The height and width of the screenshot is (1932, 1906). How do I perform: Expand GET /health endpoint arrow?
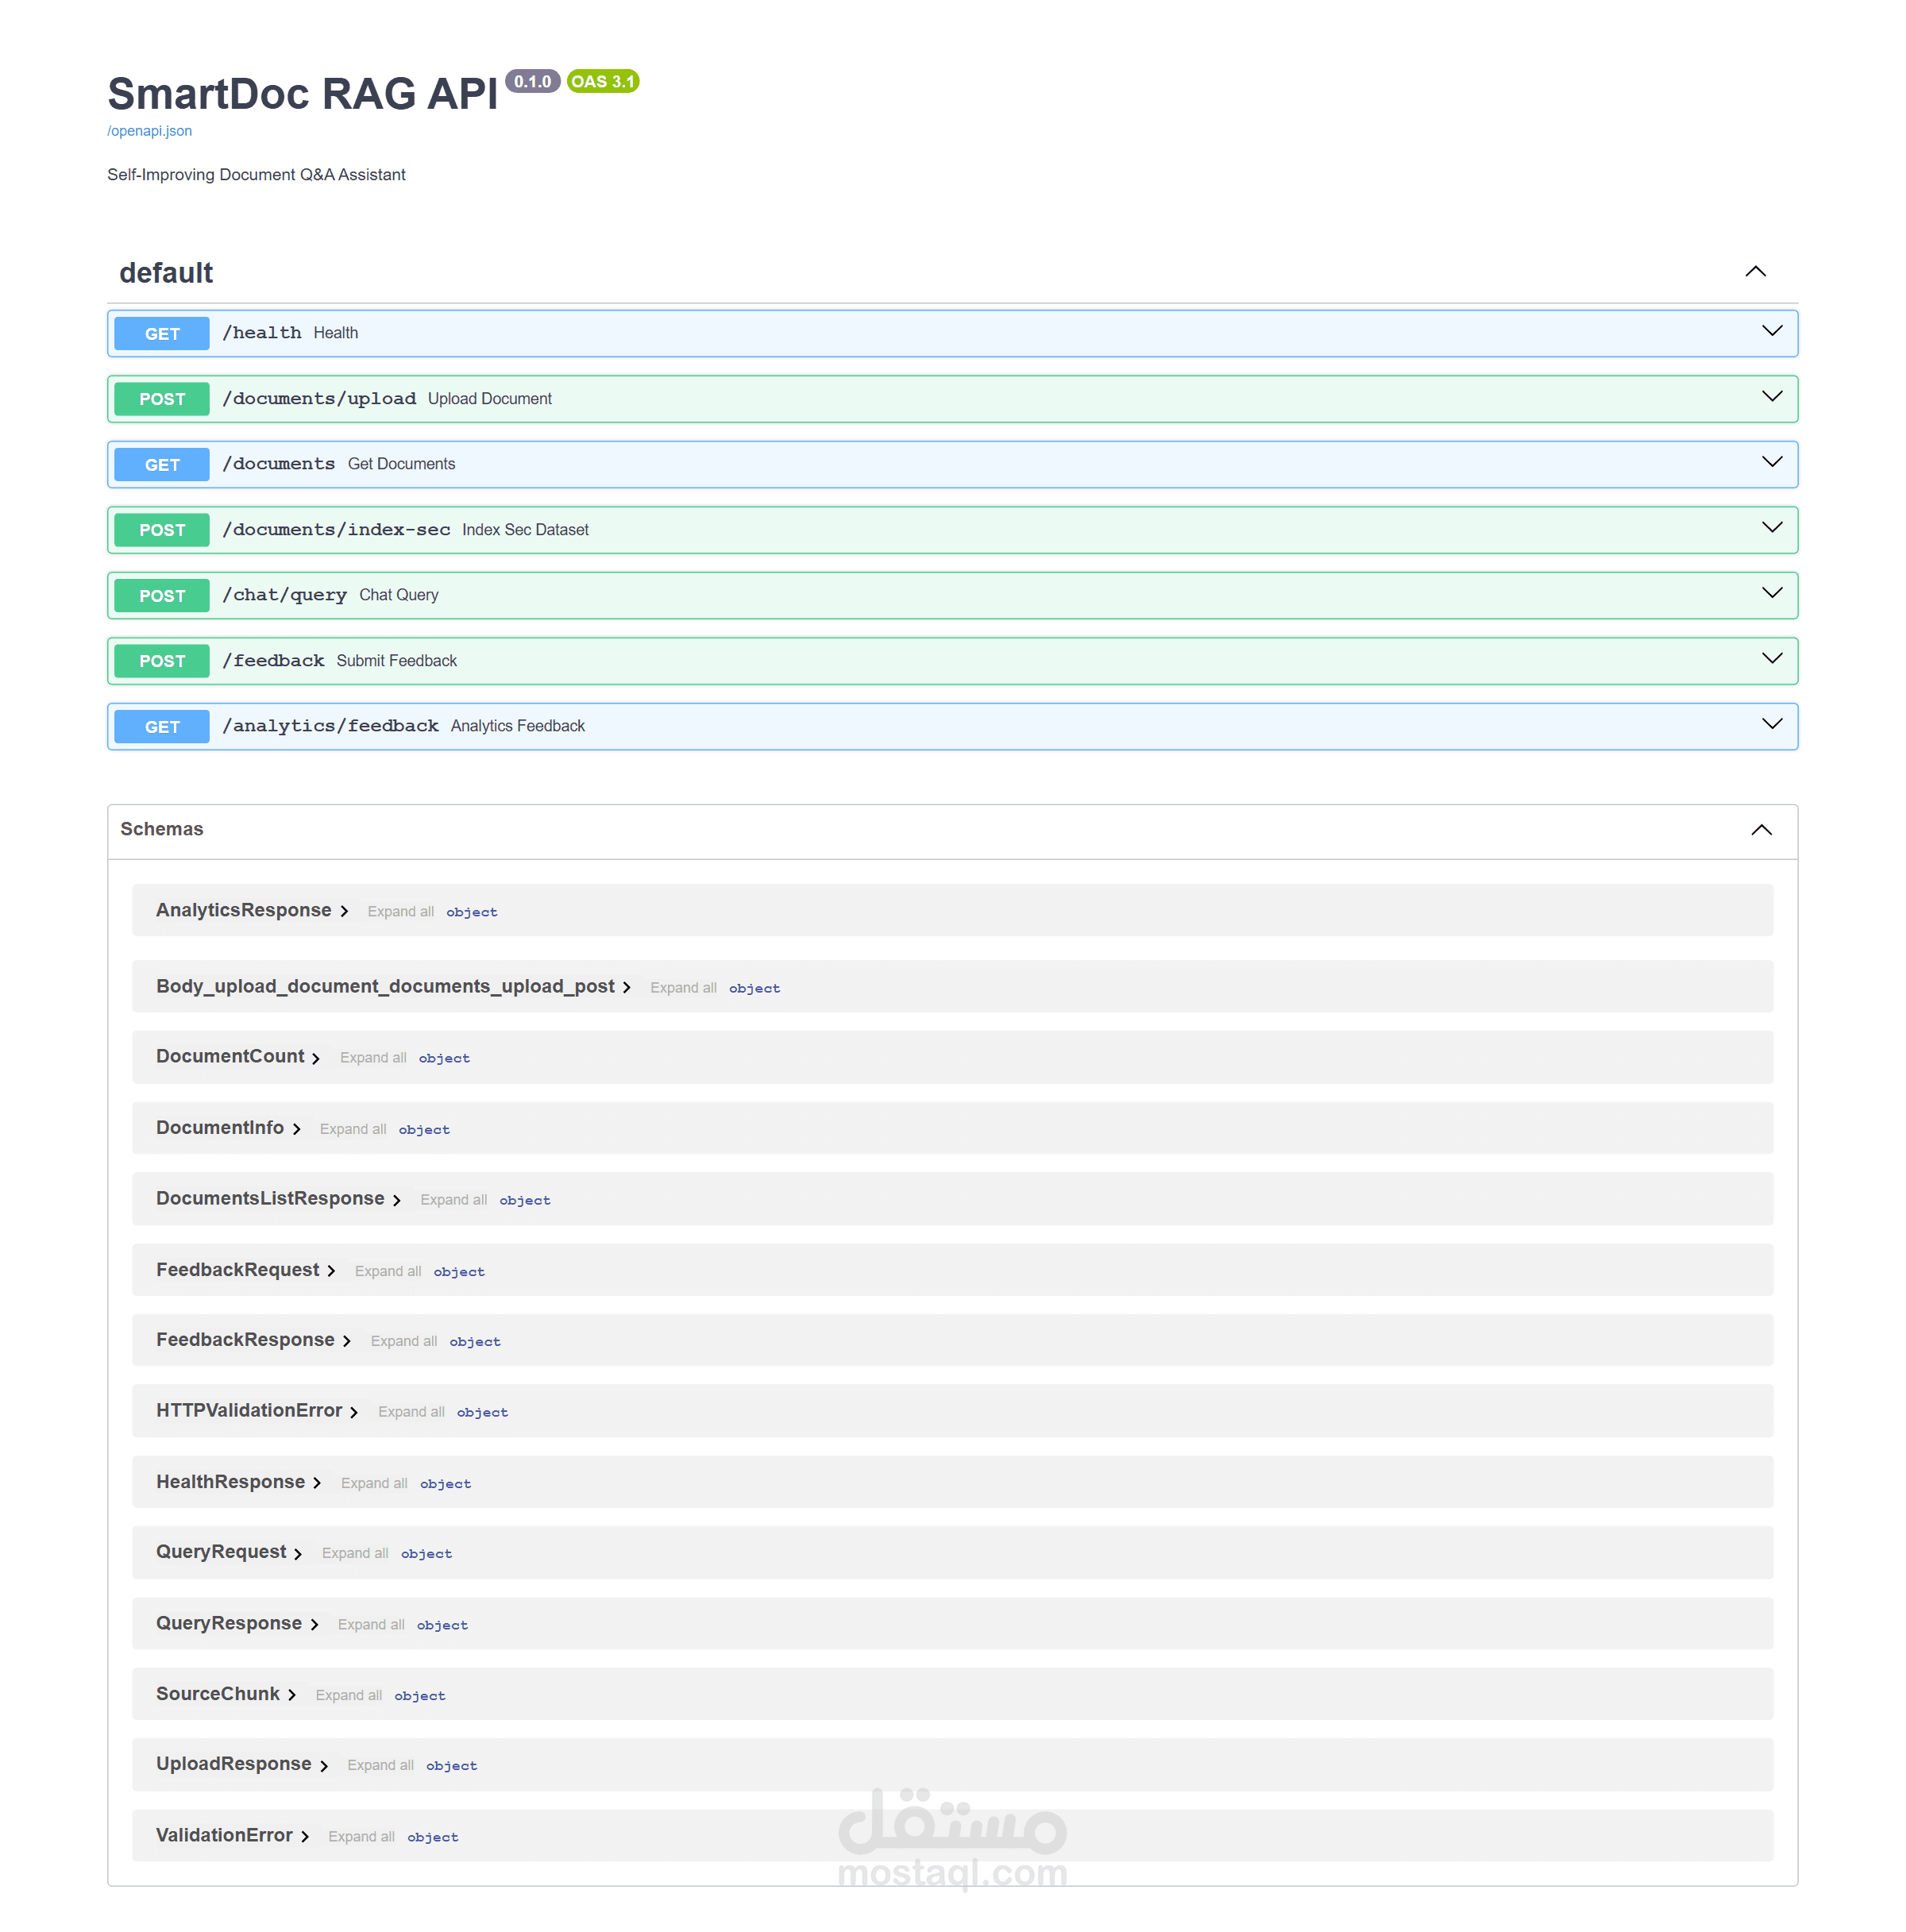pyautogui.click(x=1772, y=331)
